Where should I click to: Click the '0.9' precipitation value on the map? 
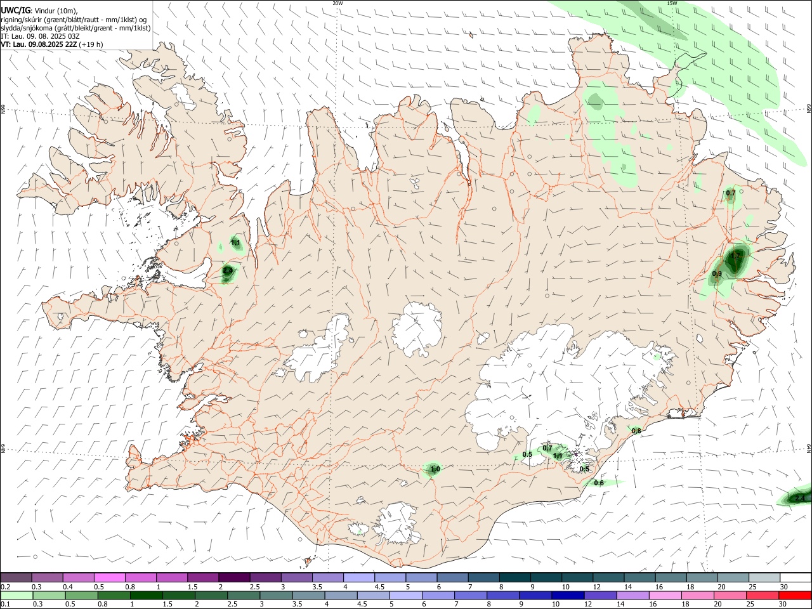(x=717, y=274)
